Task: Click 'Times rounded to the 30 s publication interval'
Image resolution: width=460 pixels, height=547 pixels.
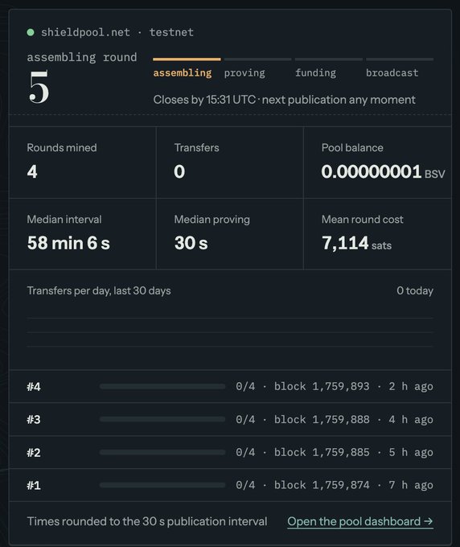Action: [x=147, y=521]
